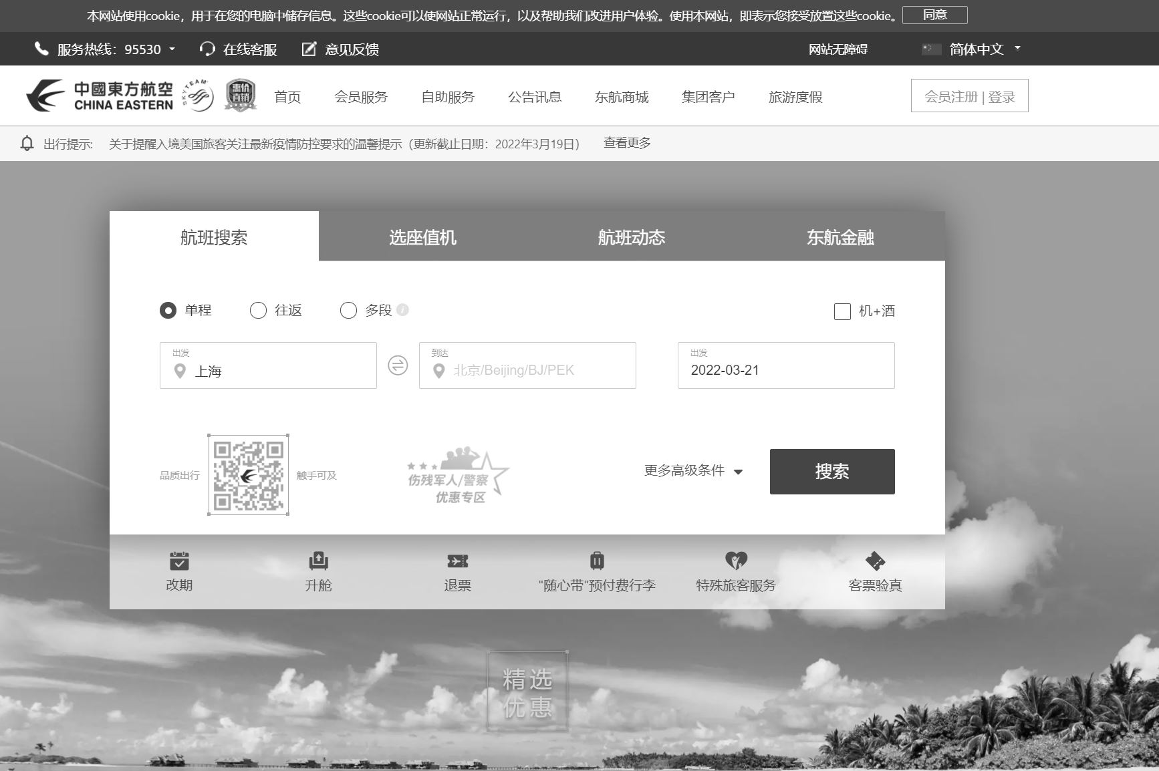Screen dimensions: 1159x771
Task: Open the 客票验真 ticket verification icon
Action: (875, 561)
